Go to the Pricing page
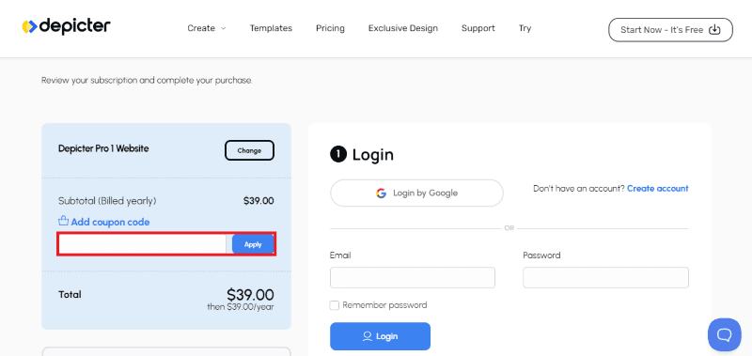The image size is (752, 356). [330, 28]
